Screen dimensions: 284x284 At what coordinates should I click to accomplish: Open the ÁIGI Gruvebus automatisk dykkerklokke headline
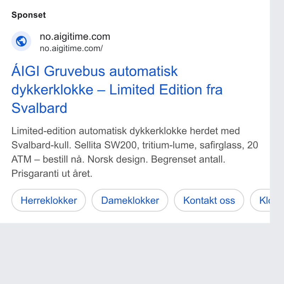click(x=117, y=89)
